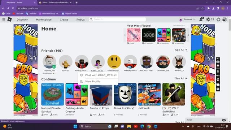Image resolution: width=231 pixels, height=130 pixels.
Task: Stop loading the page
Action: click(x=13, y=8)
